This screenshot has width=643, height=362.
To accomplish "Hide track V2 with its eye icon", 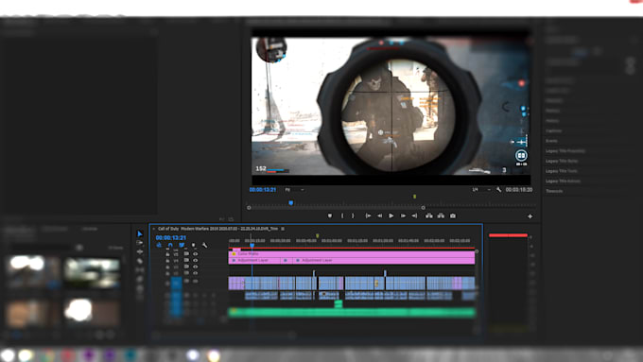I will (x=196, y=273).
